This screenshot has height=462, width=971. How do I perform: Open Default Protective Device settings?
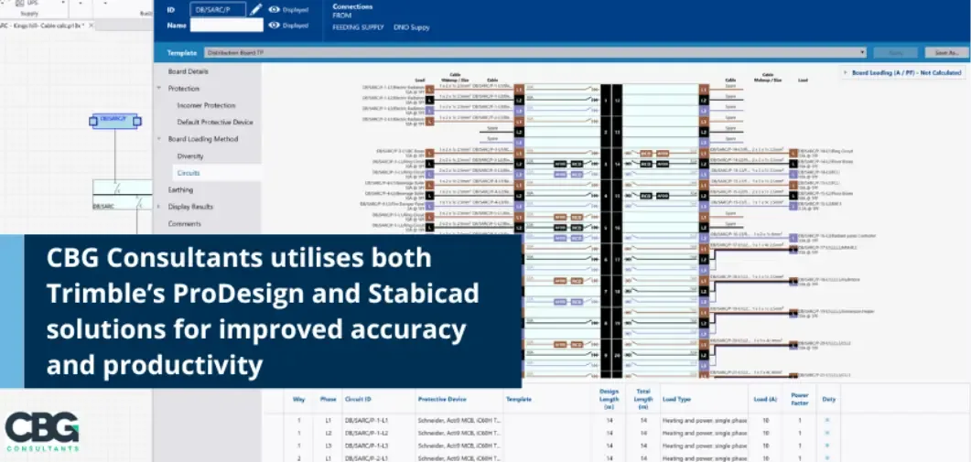(215, 123)
